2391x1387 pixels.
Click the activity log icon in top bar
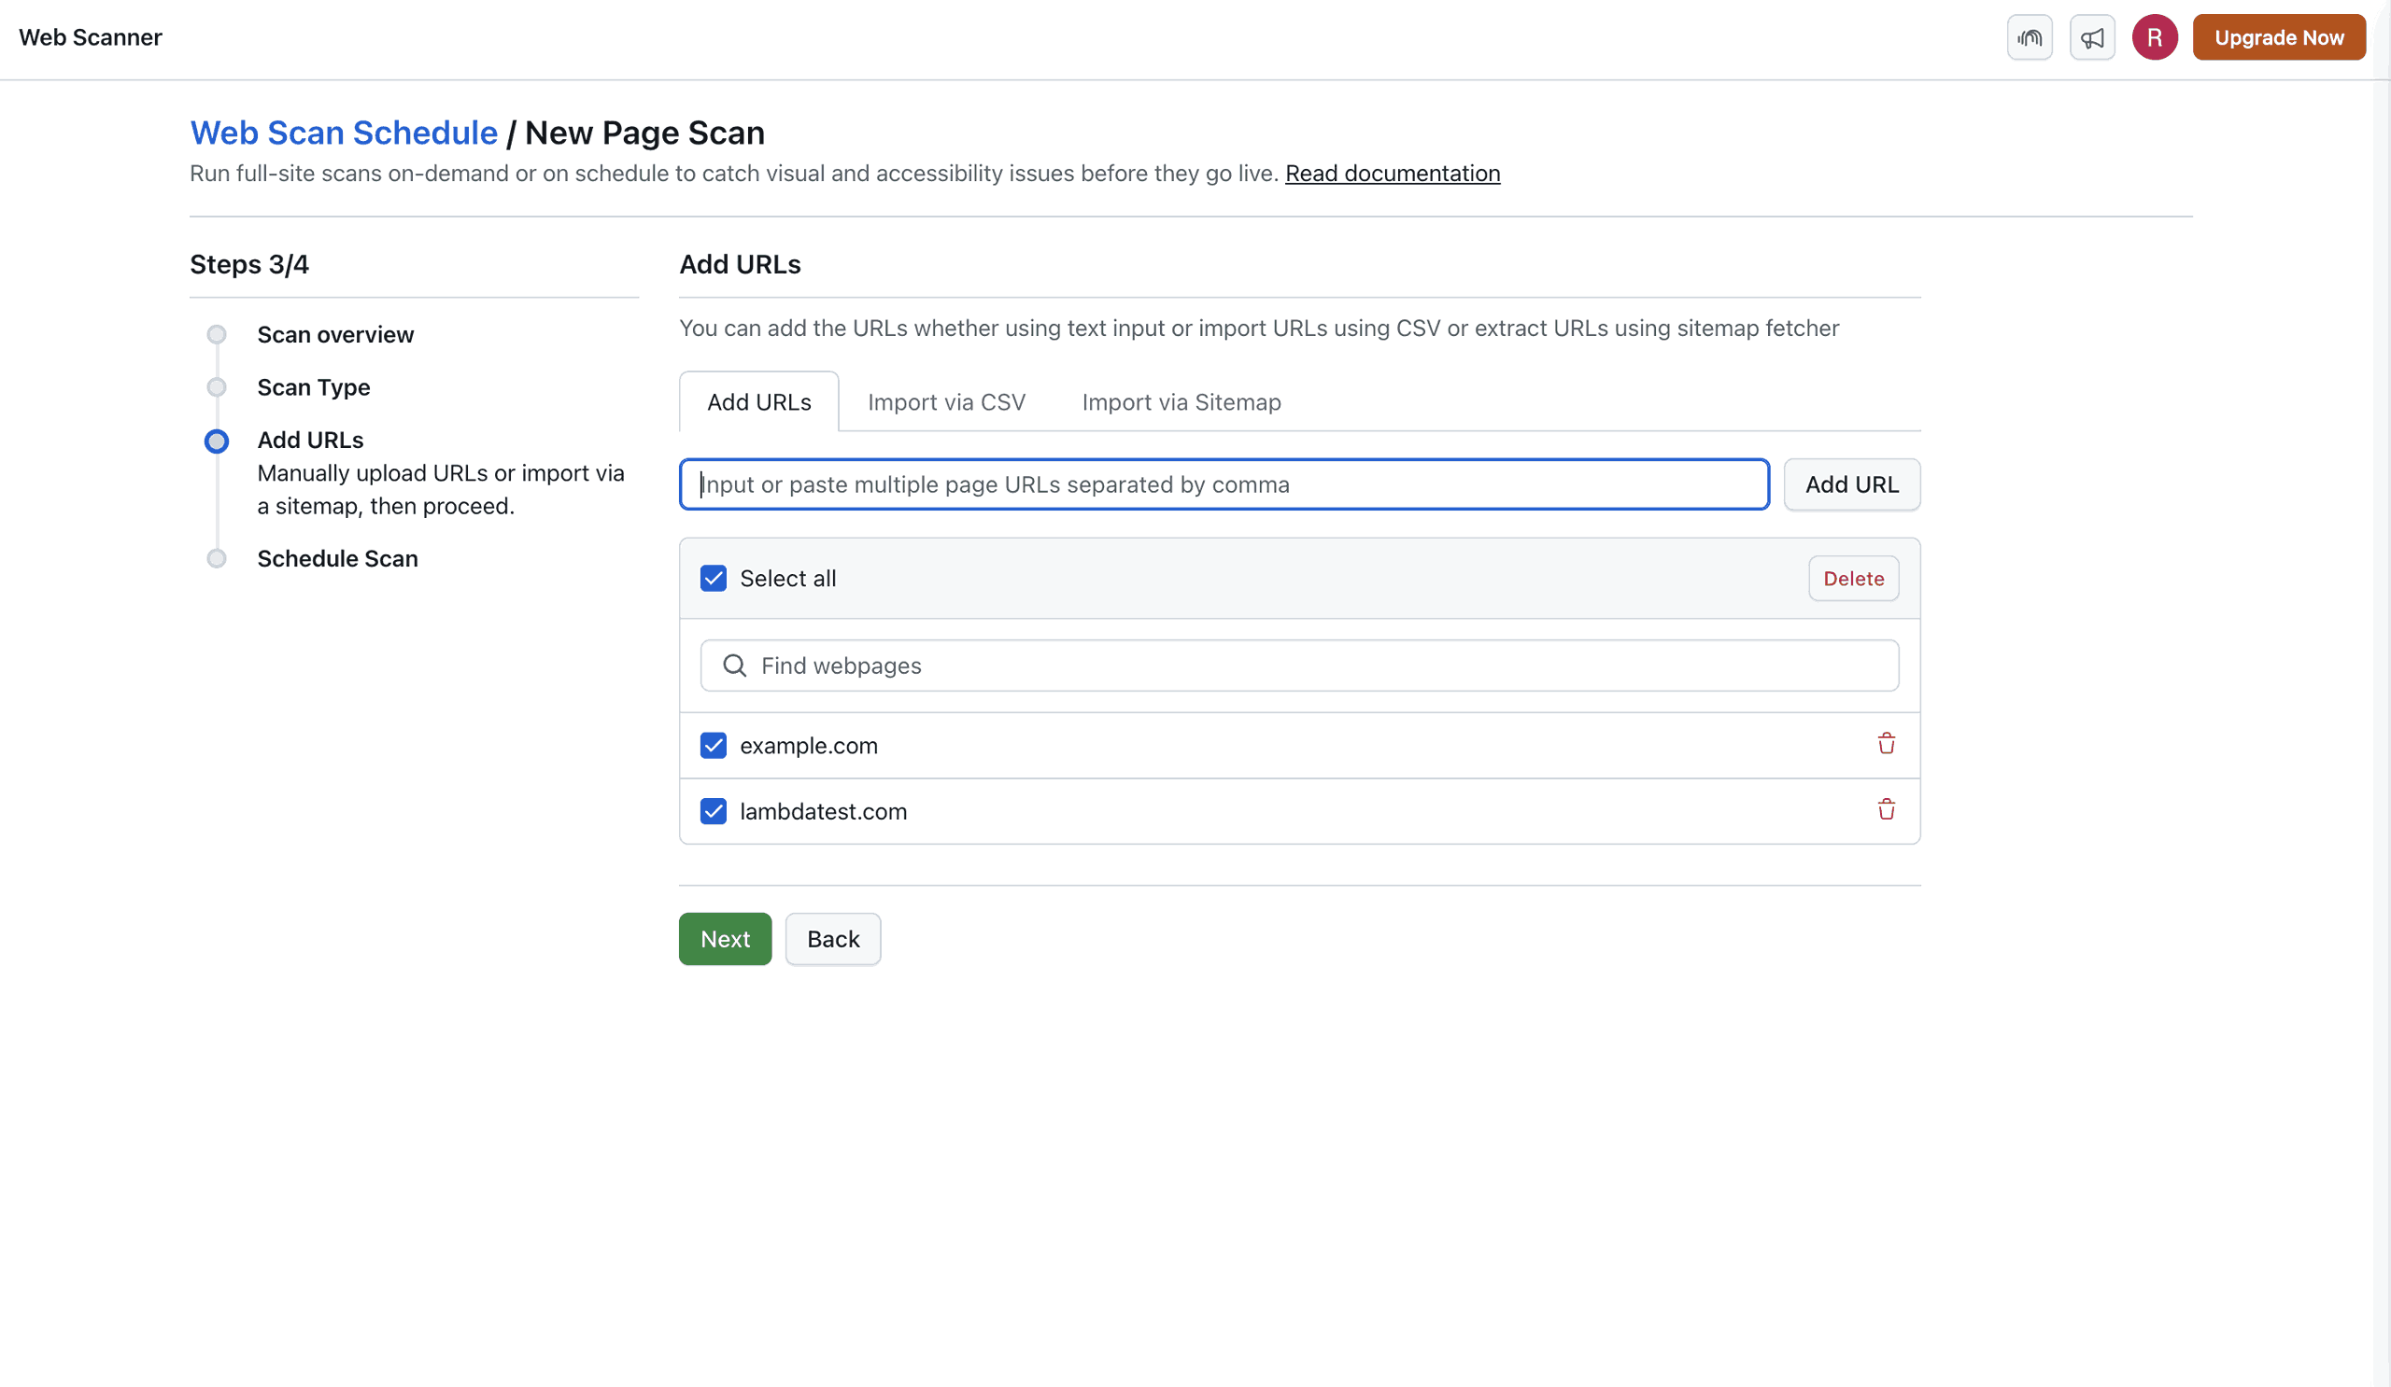point(2030,37)
